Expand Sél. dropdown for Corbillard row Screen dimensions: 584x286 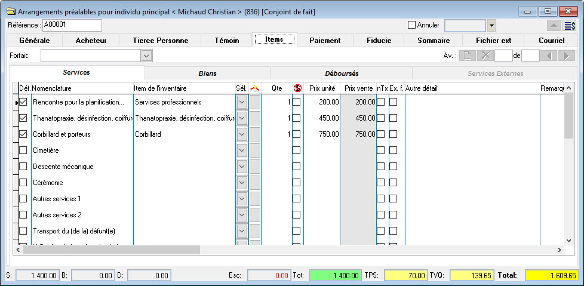(242, 134)
